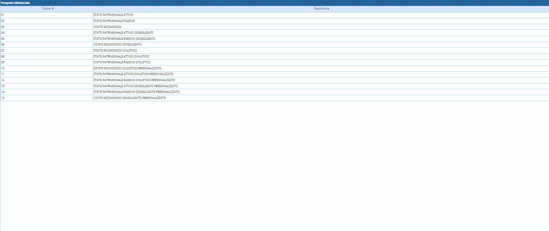Choose CONTO ECONOMICO CIVILISTICO PERSONALIZZATO description

coord(127,68)
